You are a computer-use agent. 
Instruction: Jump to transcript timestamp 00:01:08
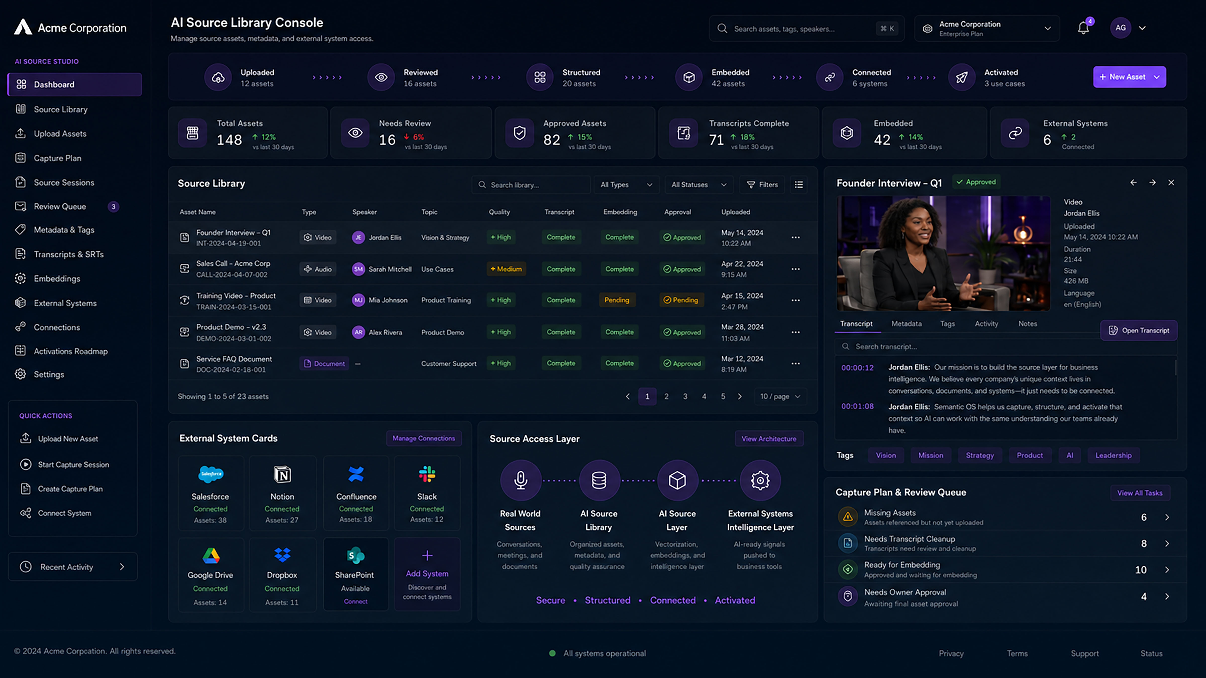point(857,406)
